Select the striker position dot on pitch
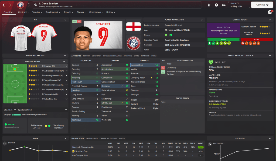 (x=15, y=69)
